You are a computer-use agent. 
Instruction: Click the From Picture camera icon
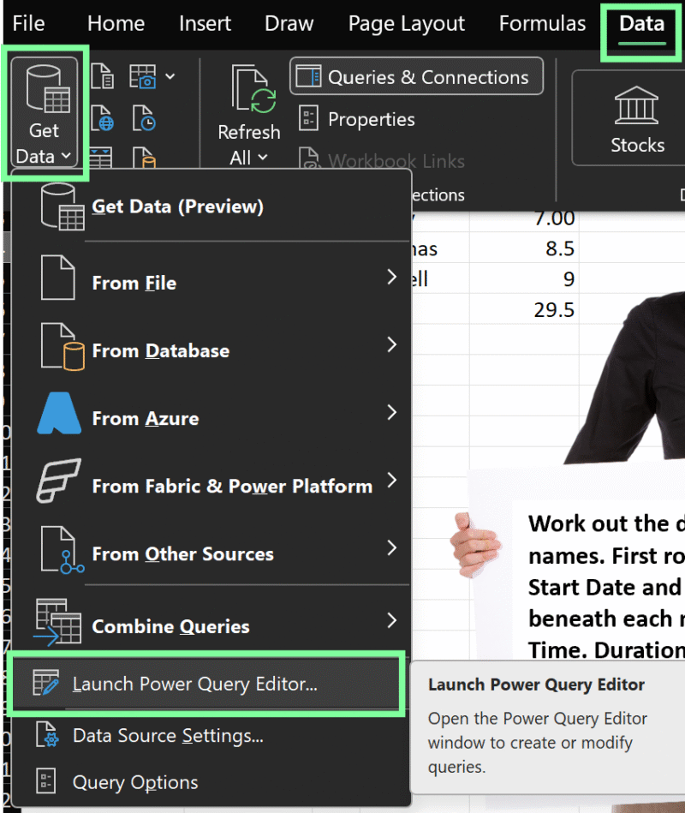[x=142, y=76]
